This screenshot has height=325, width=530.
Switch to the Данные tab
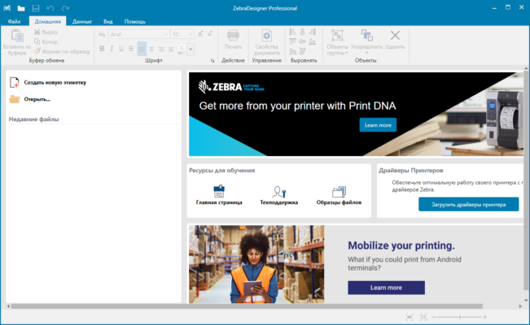coord(82,21)
